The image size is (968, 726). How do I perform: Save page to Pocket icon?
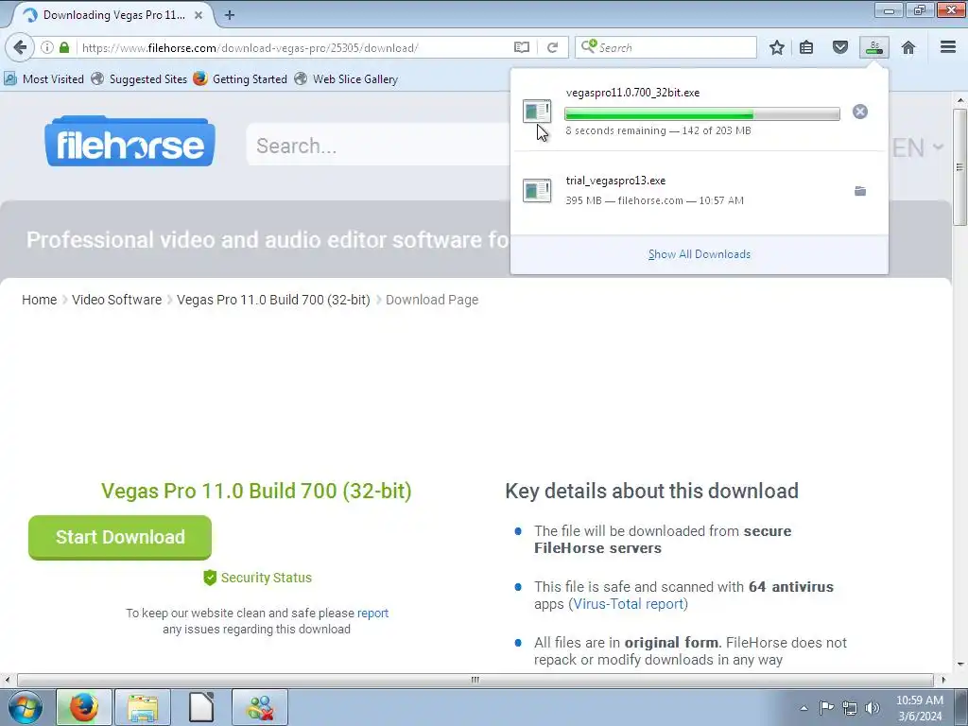(x=840, y=47)
